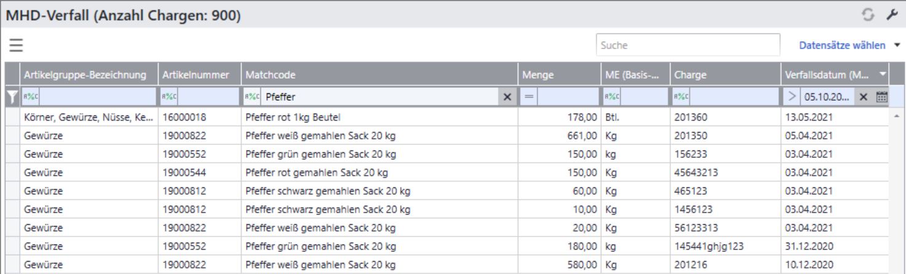The image size is (906, 274).
Task: Open calendar picker in Verfallsdatum filter
Action: 881,96
